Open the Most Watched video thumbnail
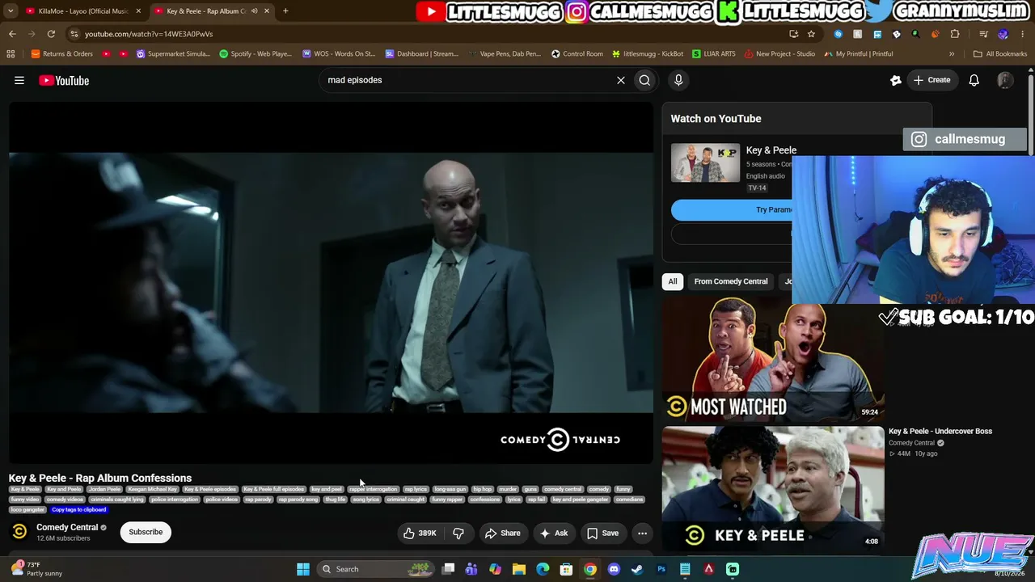Image resolution: width=1035 pixels, height=582 pixels. [x=773, y=361]
